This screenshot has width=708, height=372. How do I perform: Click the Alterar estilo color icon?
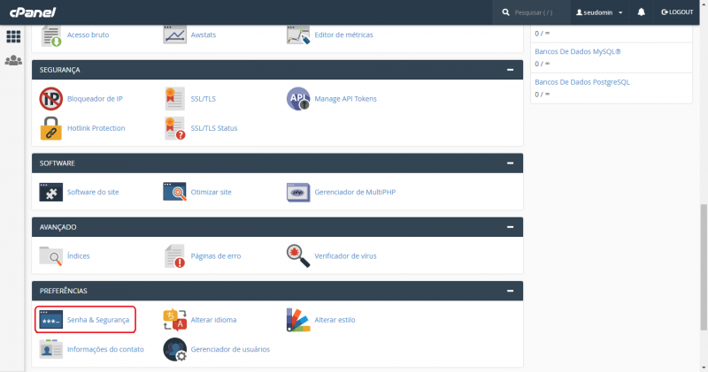[x=298, y=319]
